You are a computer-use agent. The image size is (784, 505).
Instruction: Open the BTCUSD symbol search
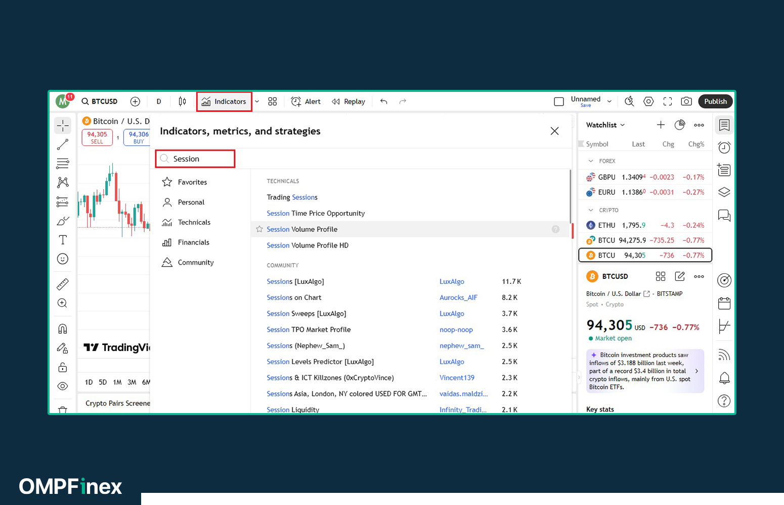[100, 102]
